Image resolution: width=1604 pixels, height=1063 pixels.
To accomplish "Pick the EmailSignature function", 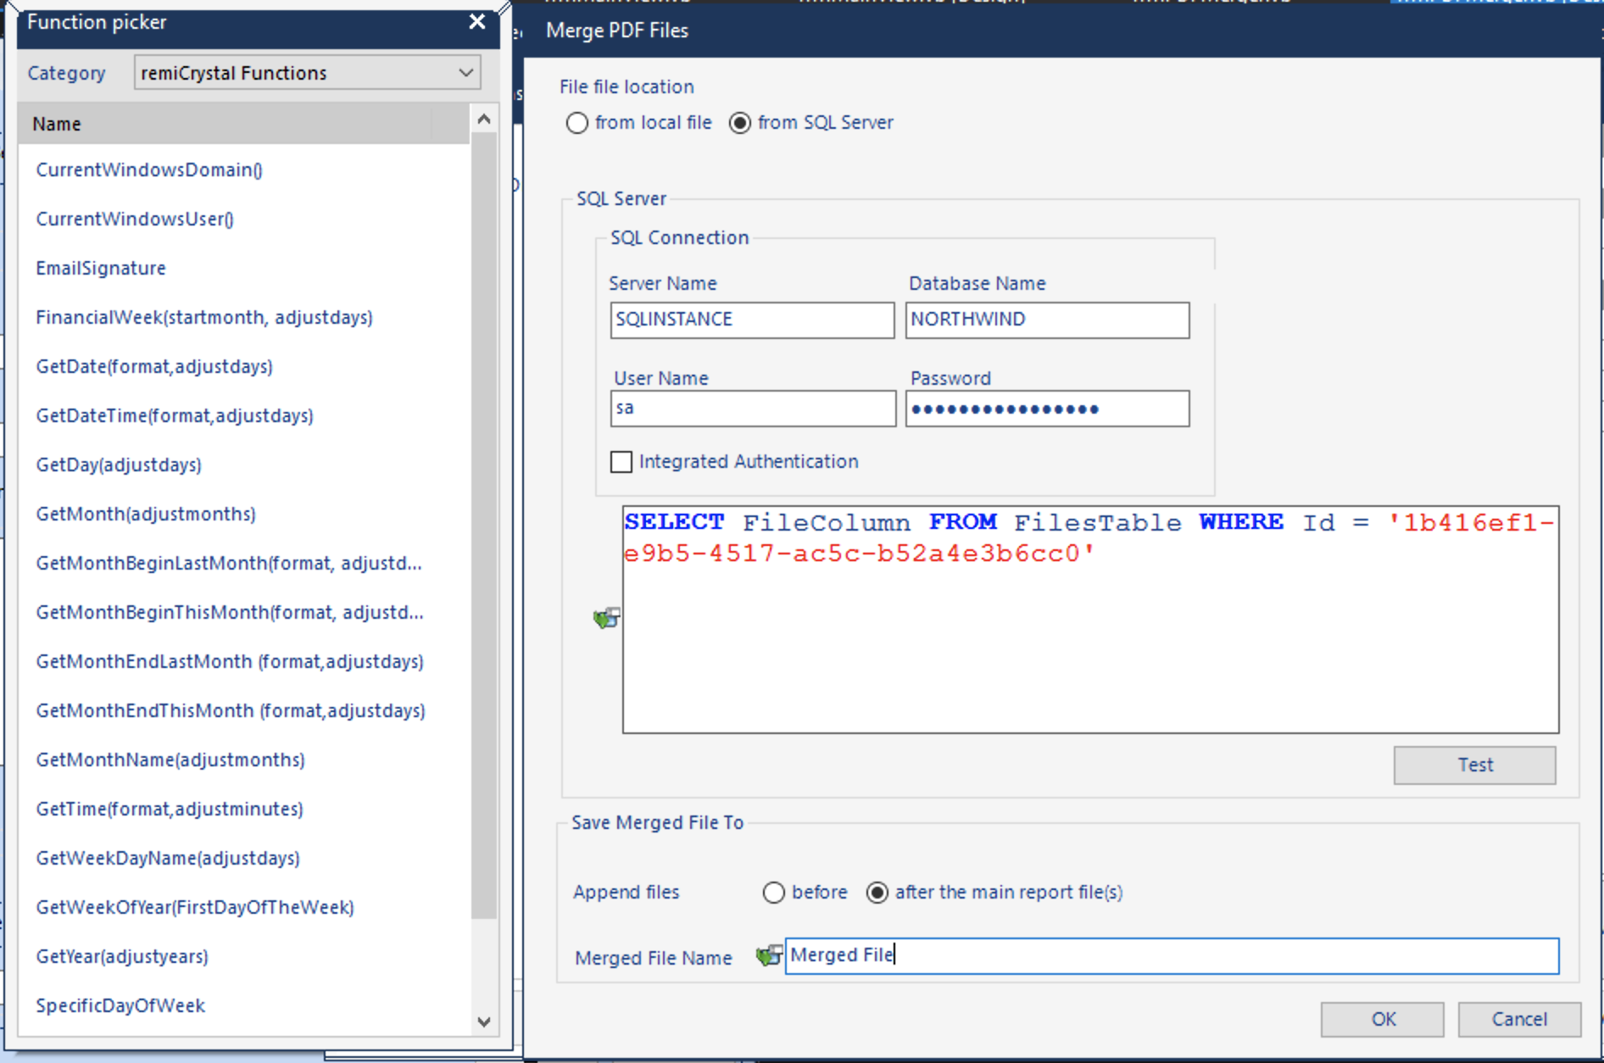I will point(101,268).
